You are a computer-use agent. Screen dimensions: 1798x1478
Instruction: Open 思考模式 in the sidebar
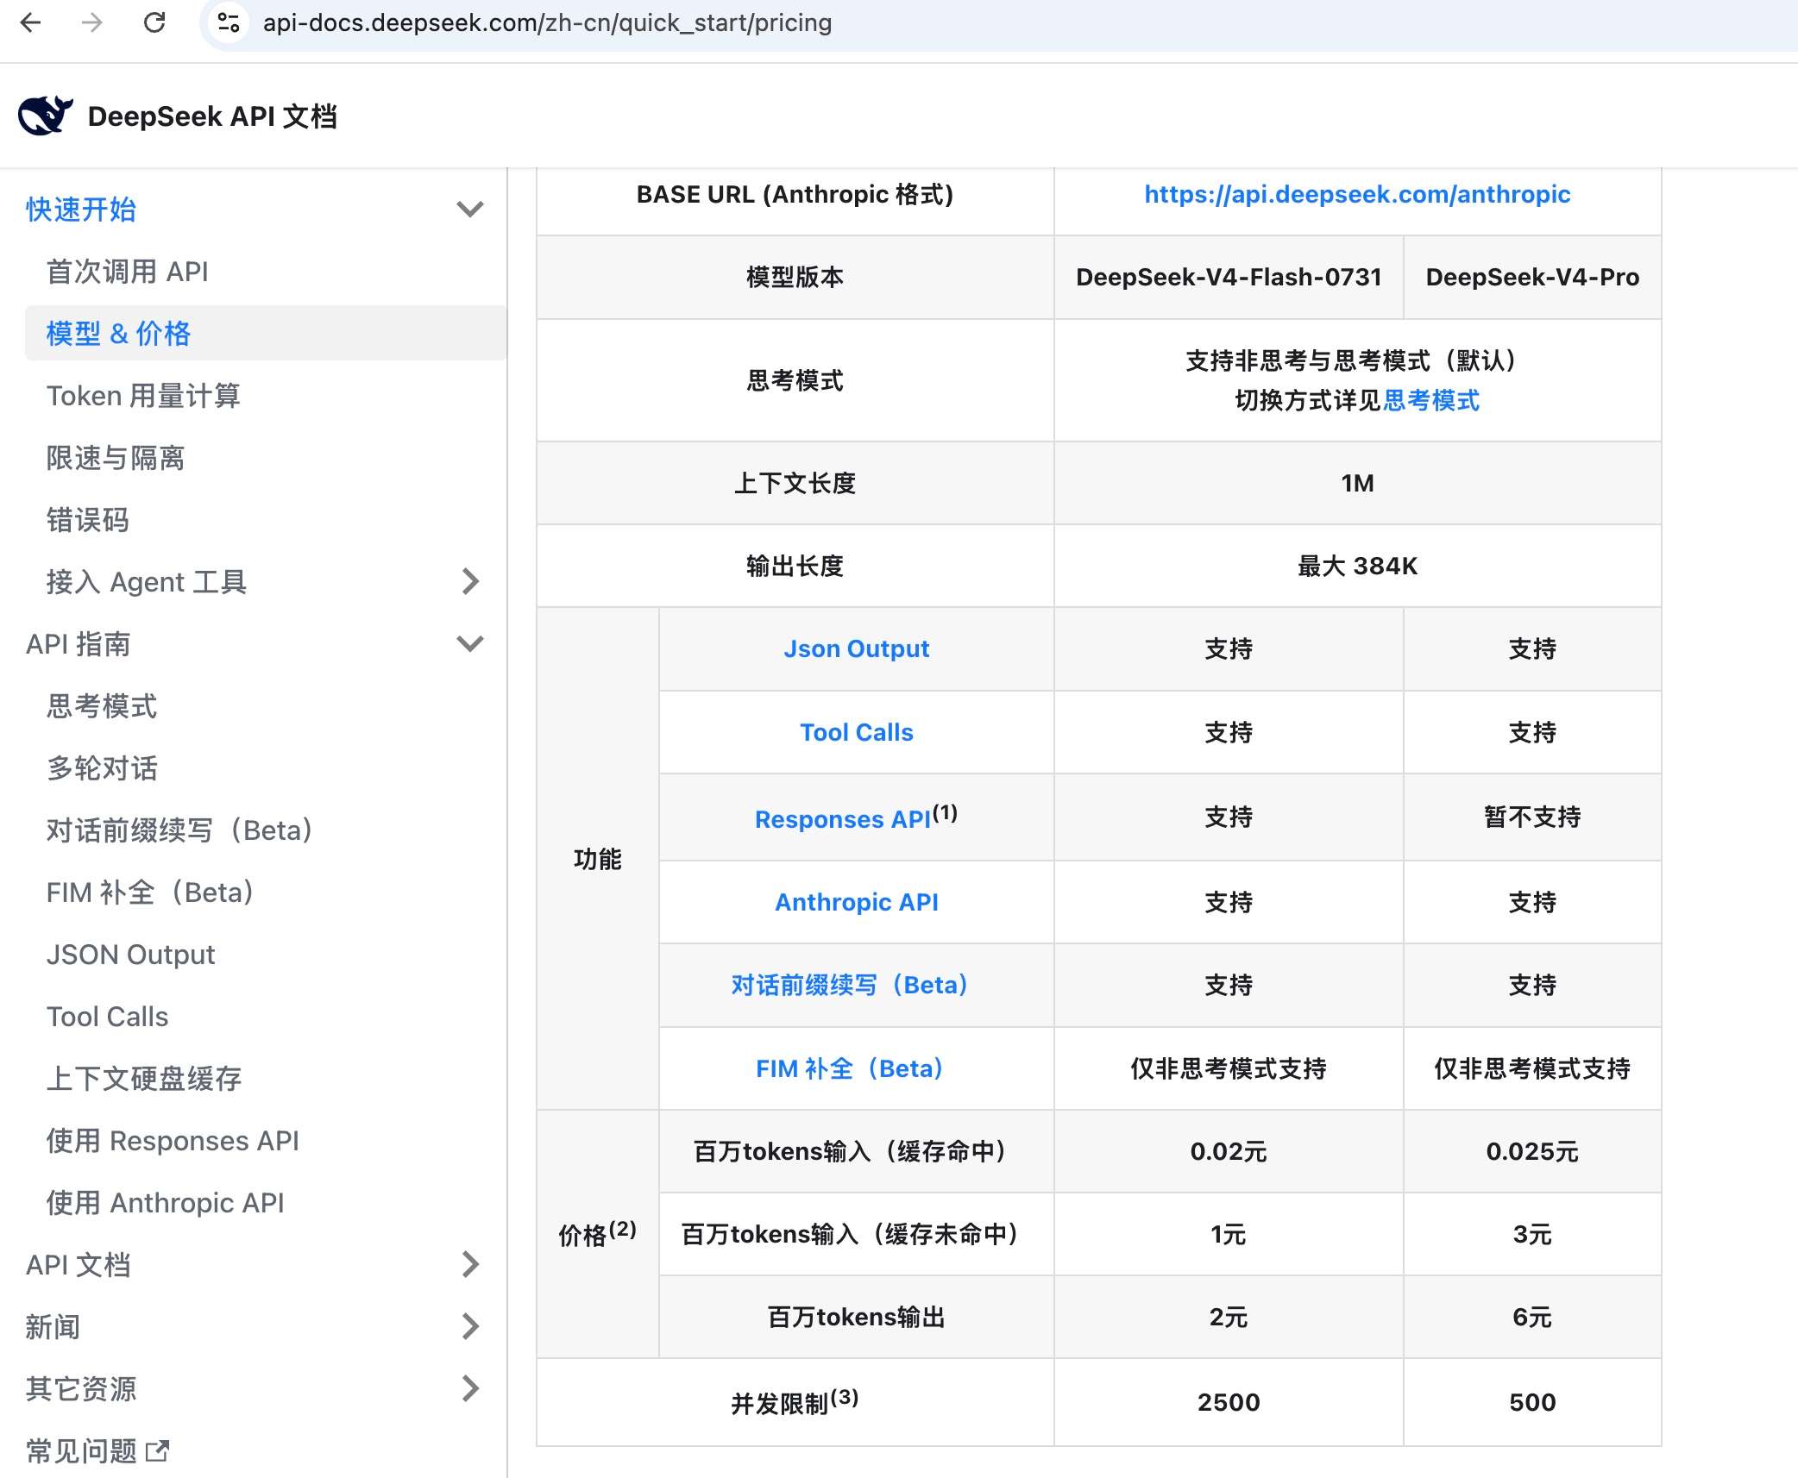pyautogui.click(x=102, y=706)
